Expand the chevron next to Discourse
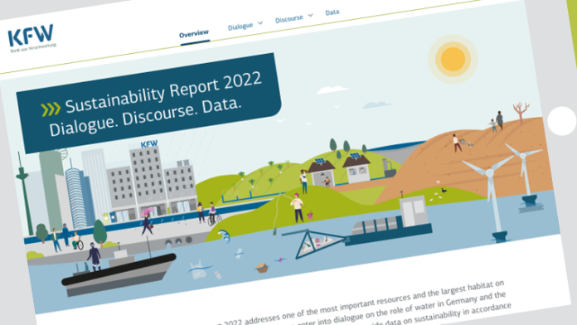 [310, 15]
